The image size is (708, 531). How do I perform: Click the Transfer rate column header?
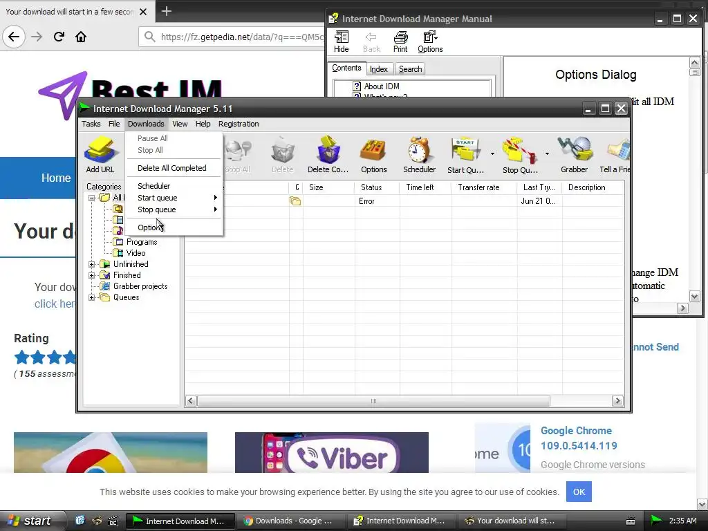coord(483,187)
